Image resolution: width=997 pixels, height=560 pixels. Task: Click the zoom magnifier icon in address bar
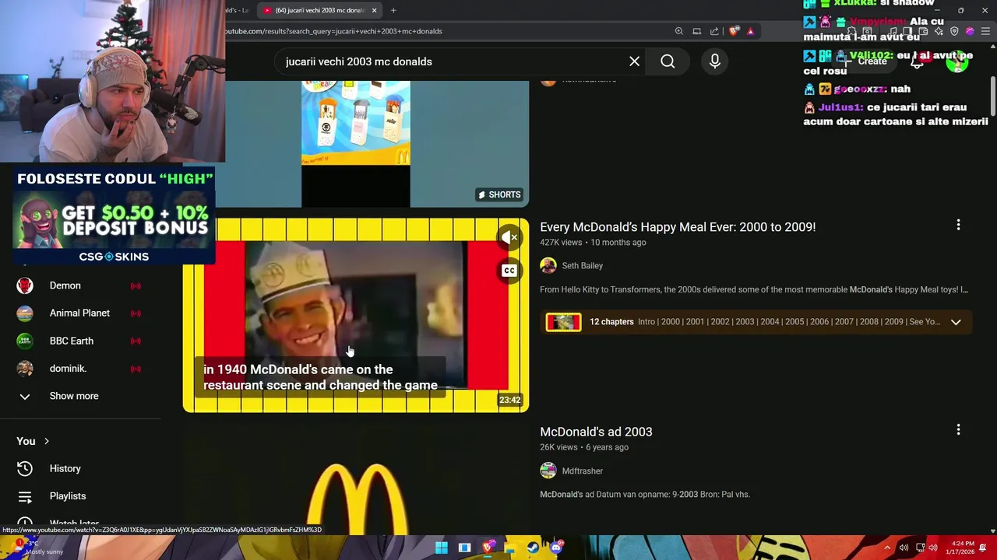click(x=678, y=31)
